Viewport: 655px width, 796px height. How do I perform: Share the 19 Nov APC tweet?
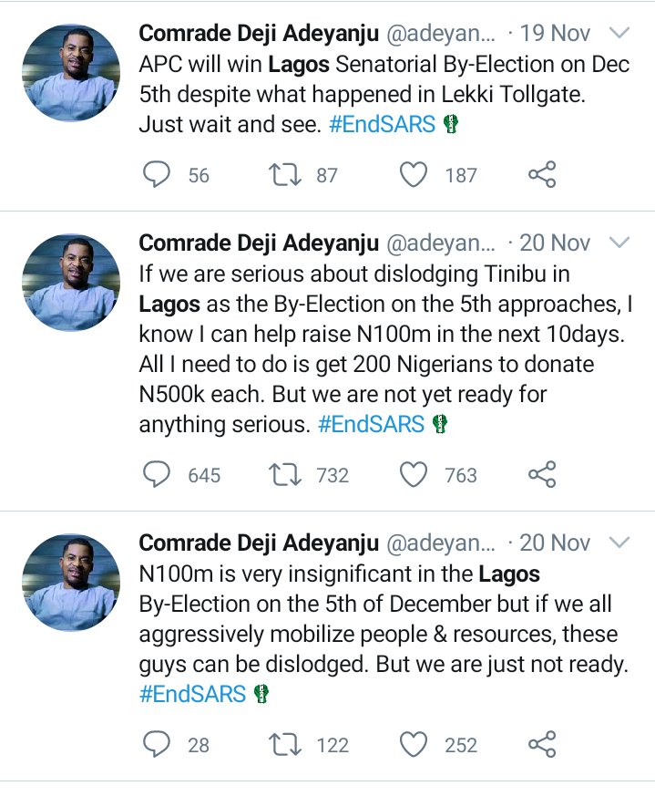[542, 174]
